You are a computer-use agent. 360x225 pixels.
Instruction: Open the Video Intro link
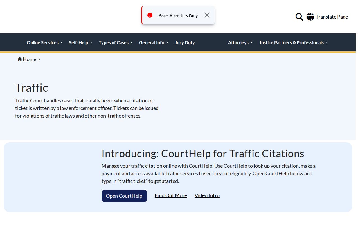207,195
